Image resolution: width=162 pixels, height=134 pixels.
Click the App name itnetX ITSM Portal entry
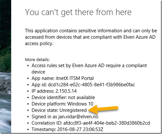tap(63, 78)
